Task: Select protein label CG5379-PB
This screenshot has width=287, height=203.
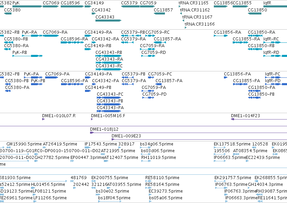Action: [134, 74]
